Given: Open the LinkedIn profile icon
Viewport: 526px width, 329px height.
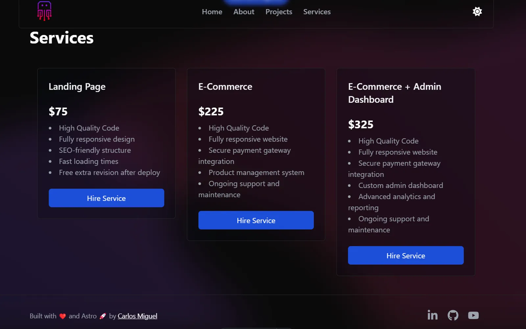Looking at the screenshot, I should point(432,315).
